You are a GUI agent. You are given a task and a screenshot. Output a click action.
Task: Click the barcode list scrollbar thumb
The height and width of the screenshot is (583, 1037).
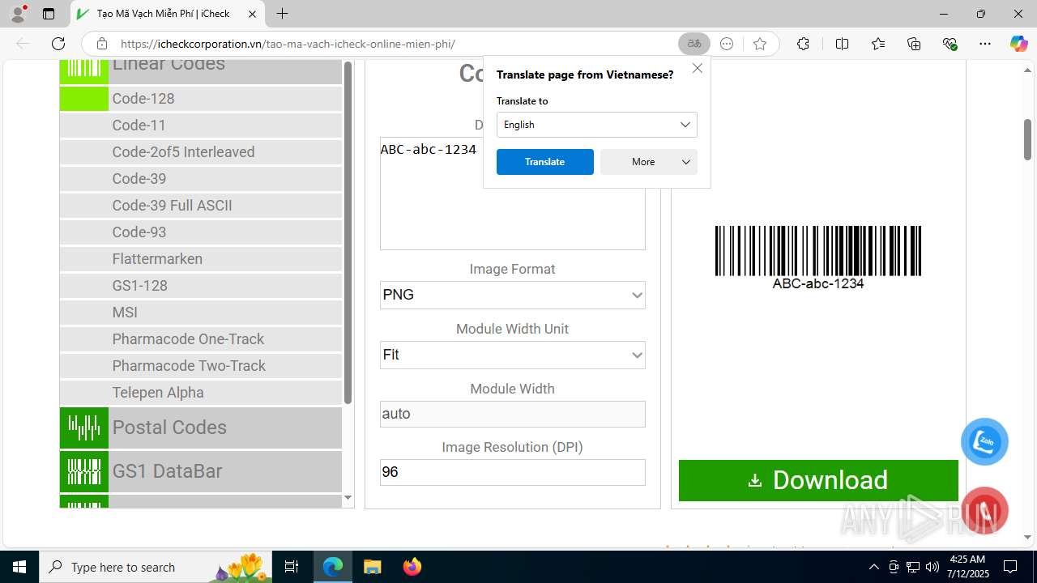point(348,233)
